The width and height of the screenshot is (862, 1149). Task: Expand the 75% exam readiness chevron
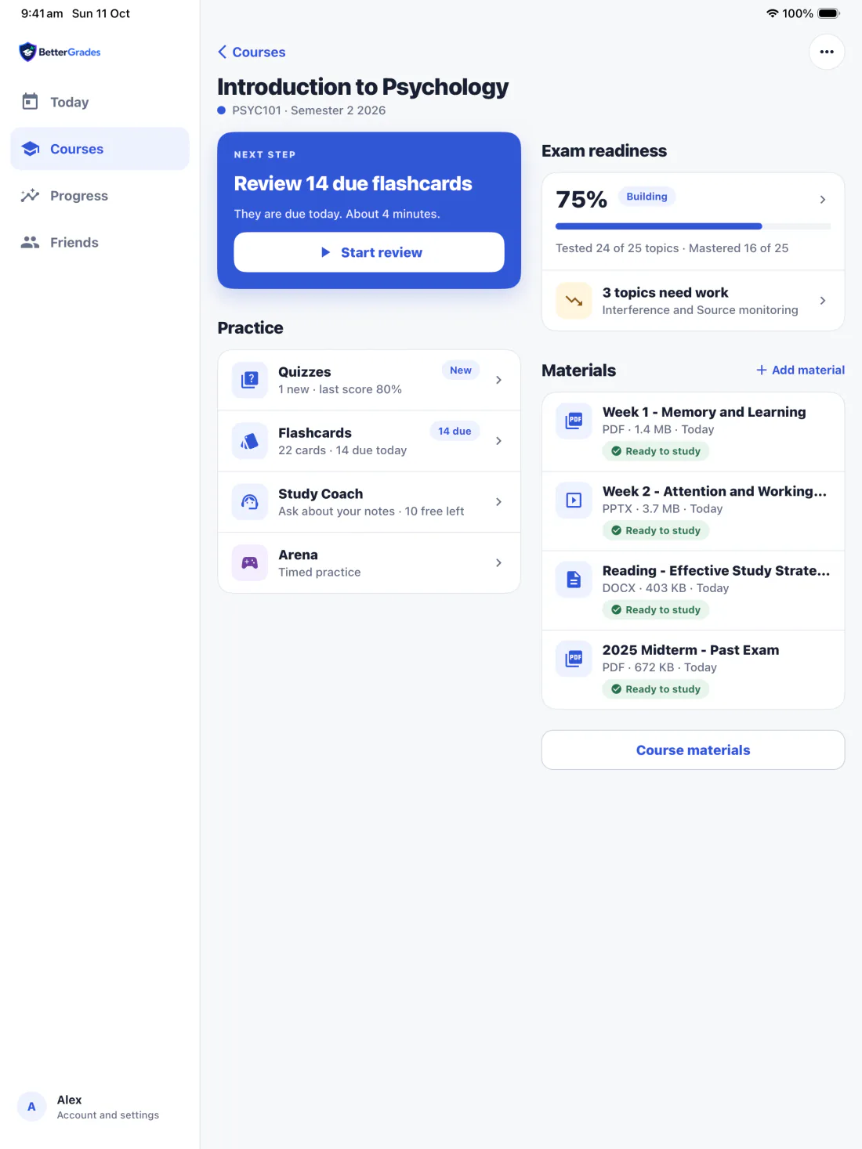click(822, 200)
